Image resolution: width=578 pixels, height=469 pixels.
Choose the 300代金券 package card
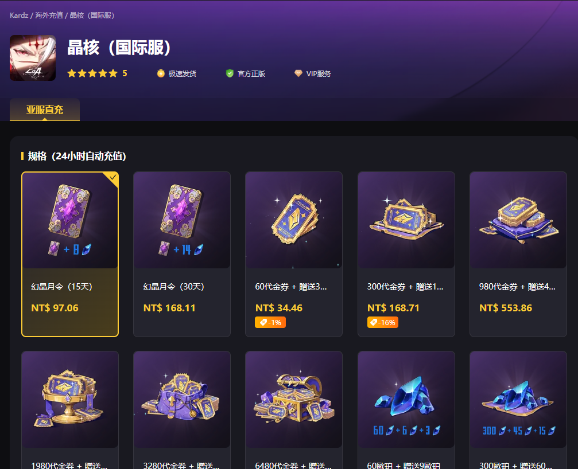point(406,254)
